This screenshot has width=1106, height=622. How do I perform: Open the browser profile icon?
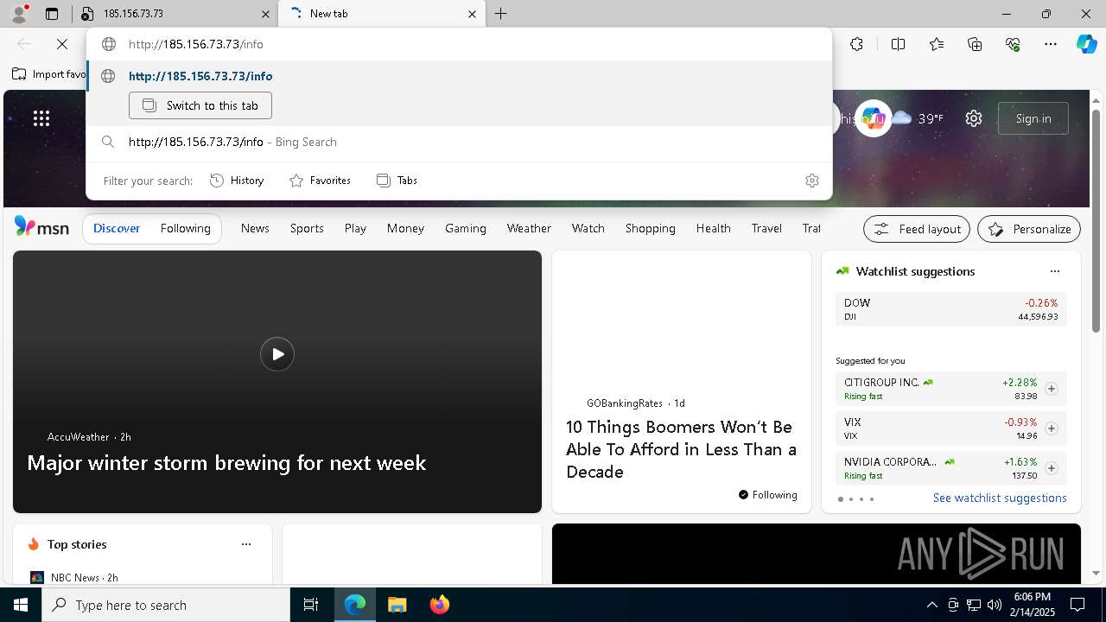(18, 14)
